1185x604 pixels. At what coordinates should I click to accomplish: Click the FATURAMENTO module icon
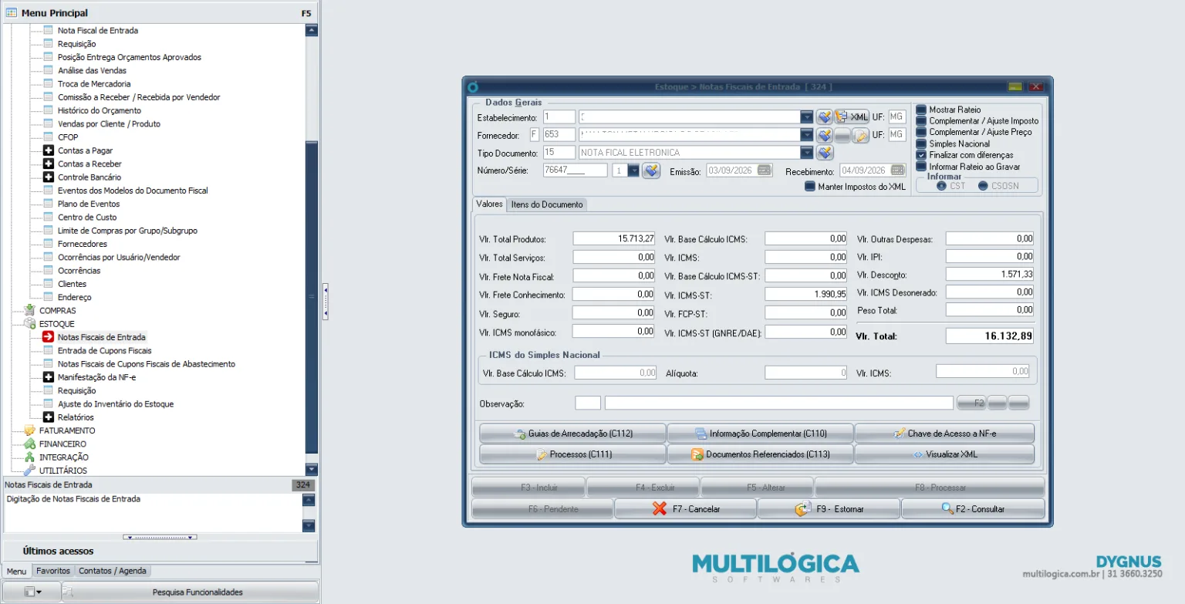[29, 430]
